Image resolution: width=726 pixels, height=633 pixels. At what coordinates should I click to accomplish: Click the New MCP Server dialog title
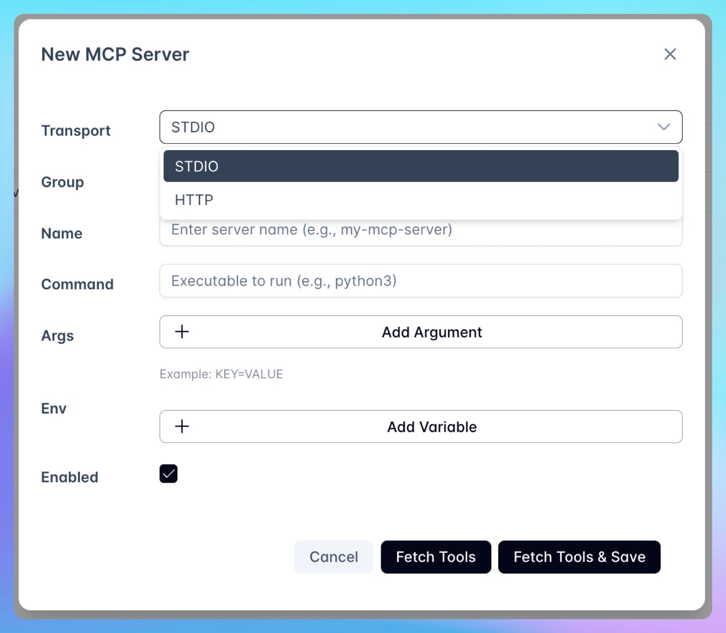point(115,54)
